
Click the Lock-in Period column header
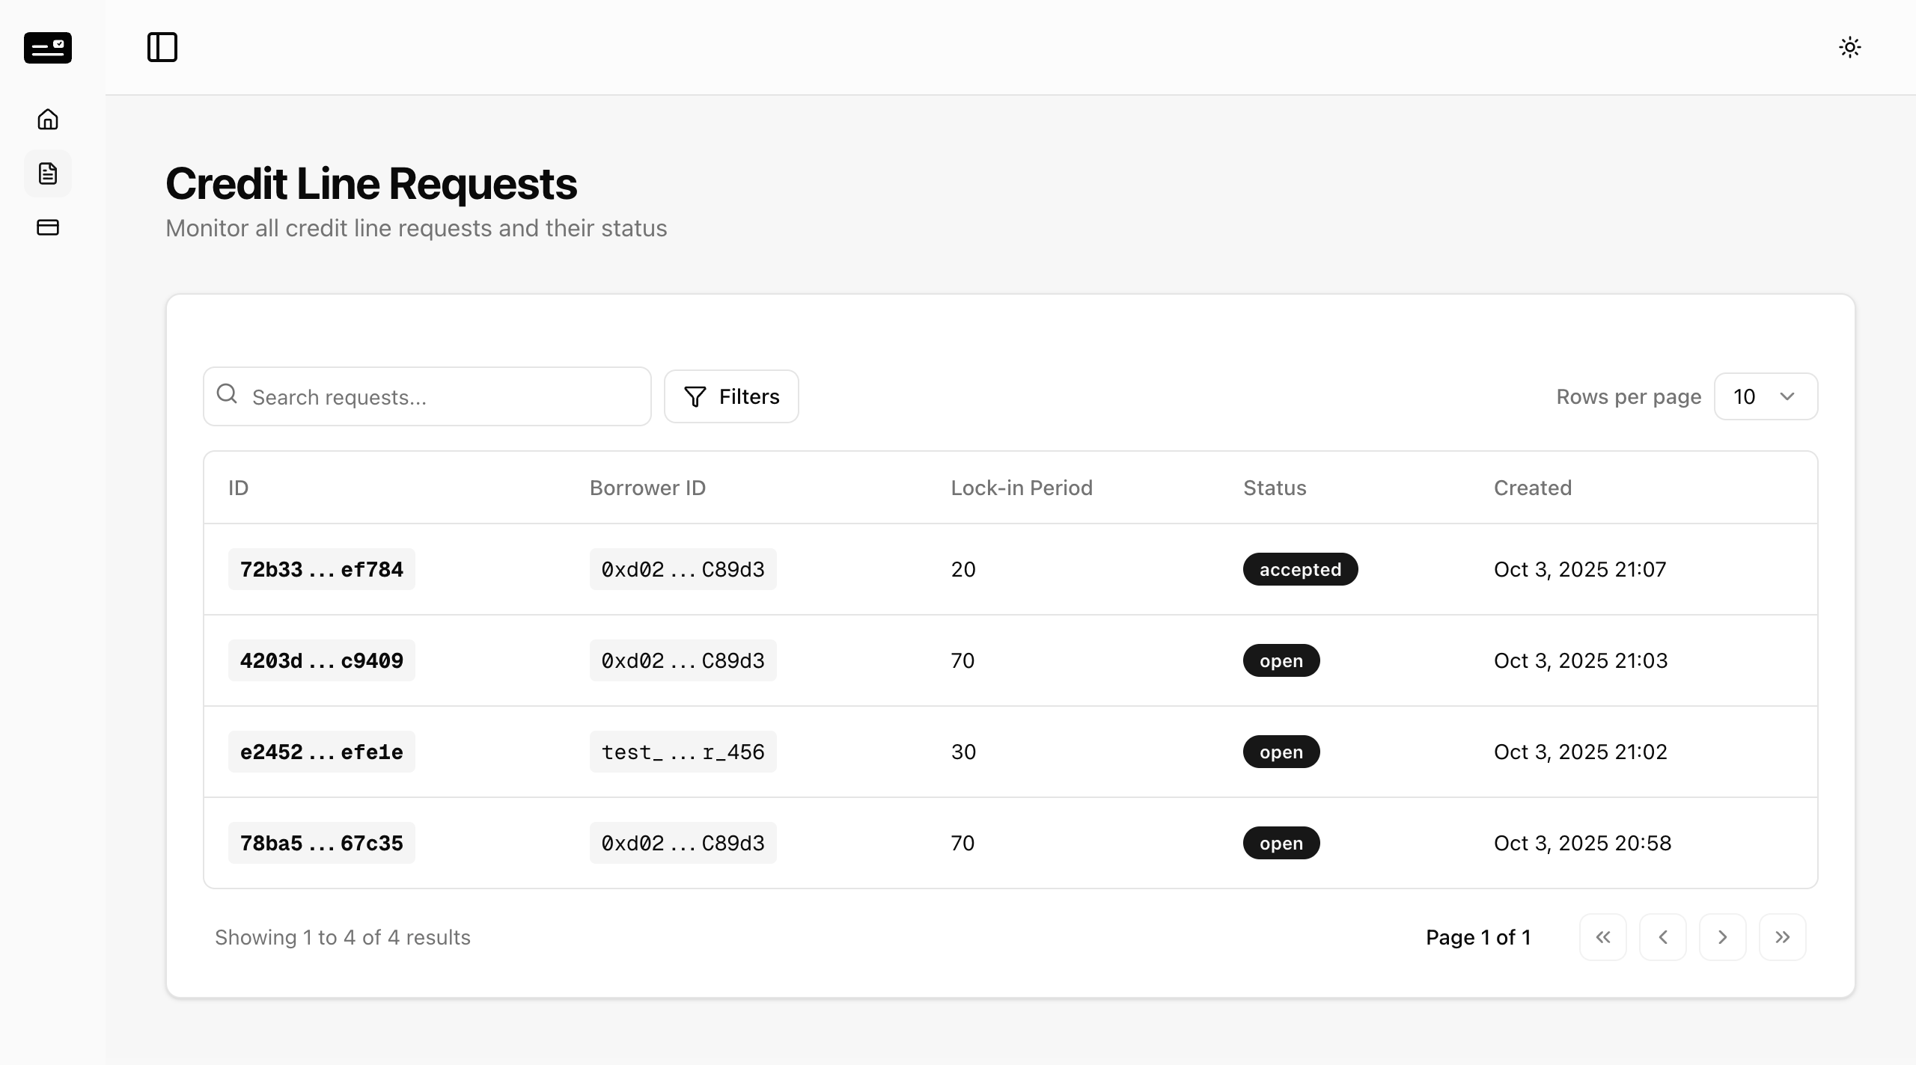click(1022, 488)
